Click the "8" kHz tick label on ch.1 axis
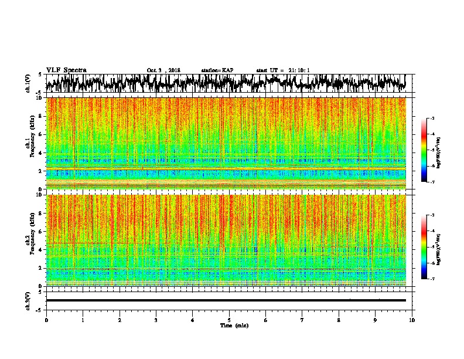This screenshot has height=359, width=464. coord(41,116)
